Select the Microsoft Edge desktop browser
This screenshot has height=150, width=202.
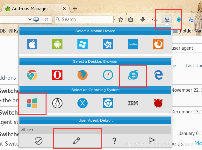click(158, 75)
